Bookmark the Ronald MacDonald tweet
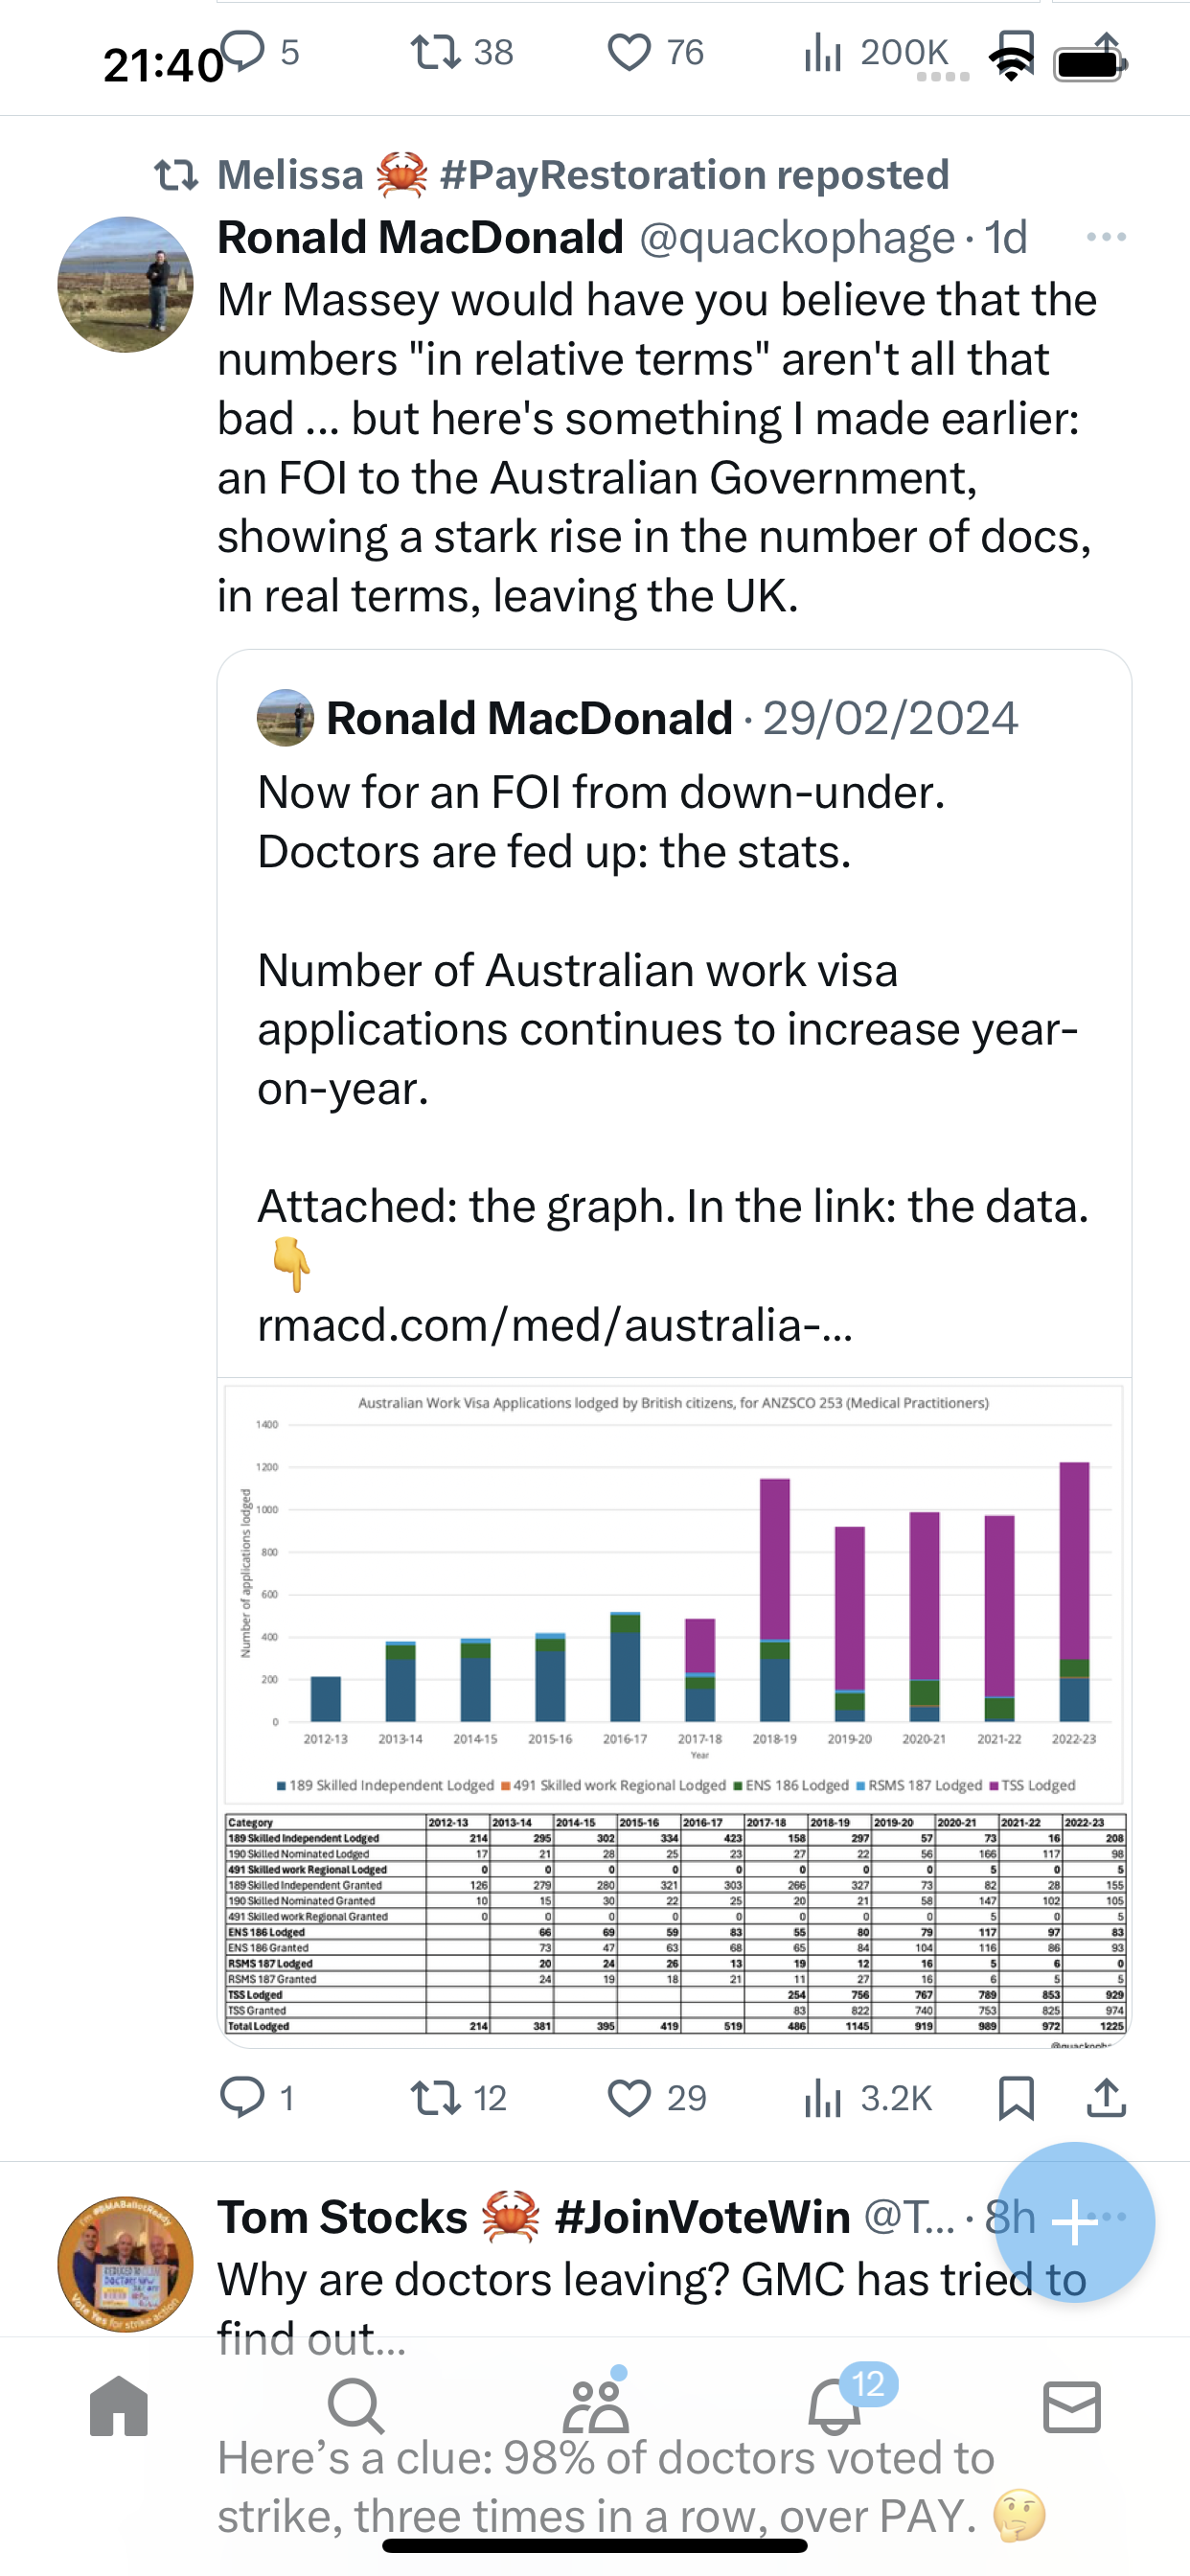 (1016, 2097)
